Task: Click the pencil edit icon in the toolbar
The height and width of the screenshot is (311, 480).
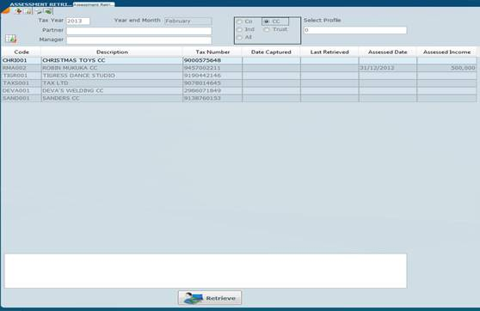Action: [38, 11]
